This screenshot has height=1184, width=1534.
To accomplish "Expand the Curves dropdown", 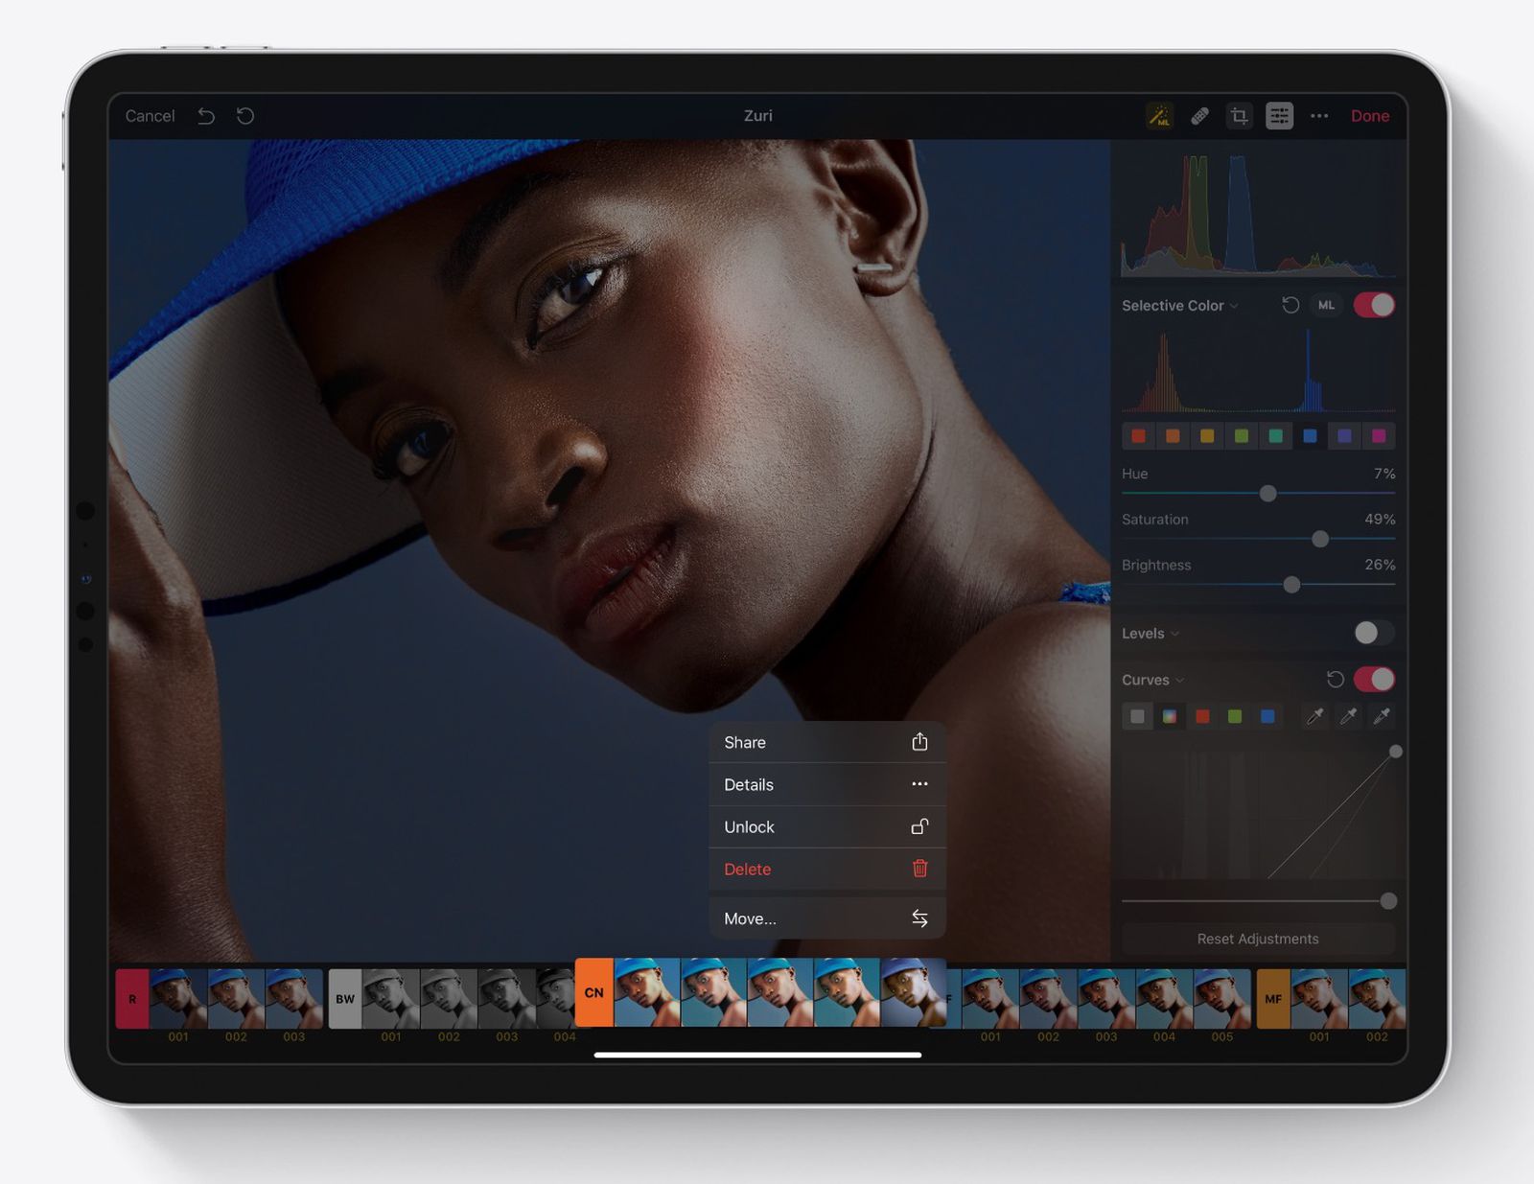I will 1179,680.
